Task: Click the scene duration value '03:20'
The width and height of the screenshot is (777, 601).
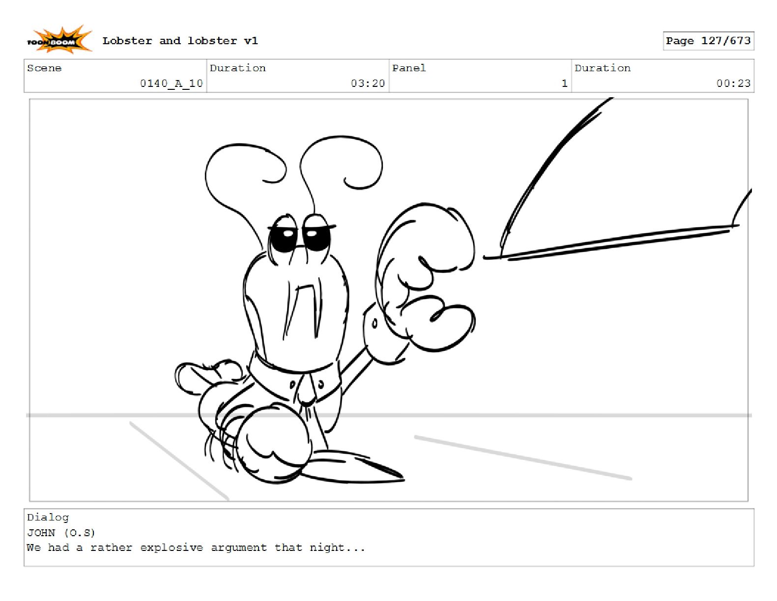Action: 368,83
